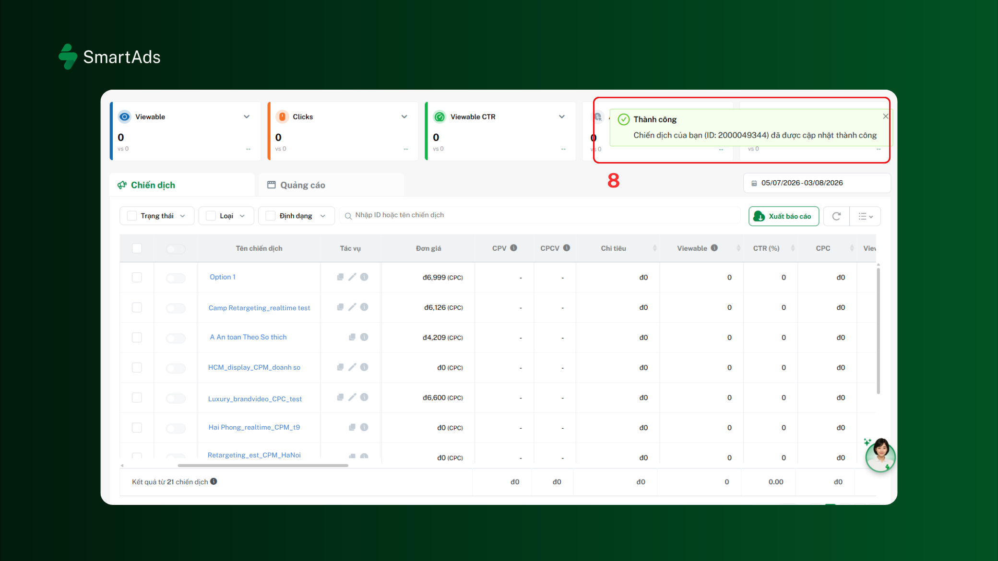Click the refresh table icon
Screen dimensions: 998x561
(x=836, y=216)
